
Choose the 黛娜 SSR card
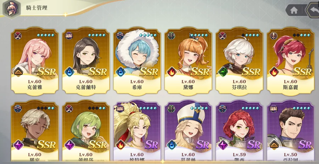(x=188, y=61)
